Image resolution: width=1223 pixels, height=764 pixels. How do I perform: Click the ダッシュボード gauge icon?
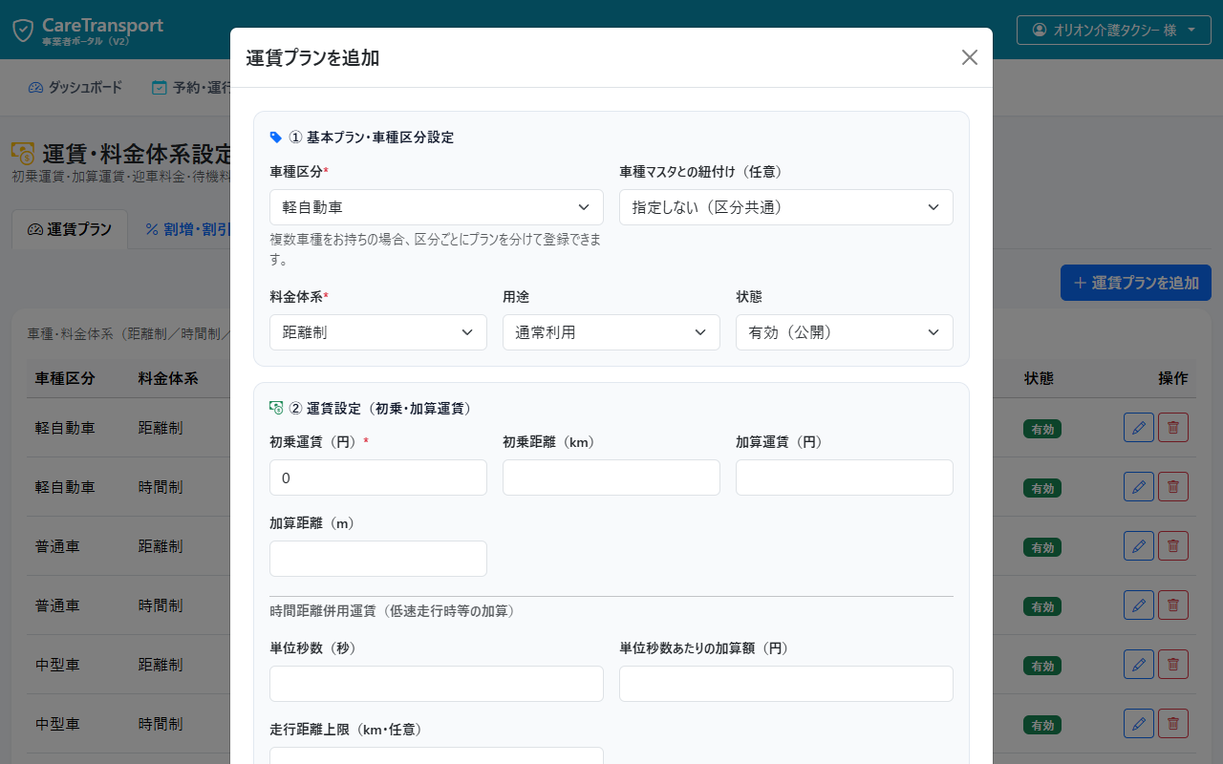[36, 88]
